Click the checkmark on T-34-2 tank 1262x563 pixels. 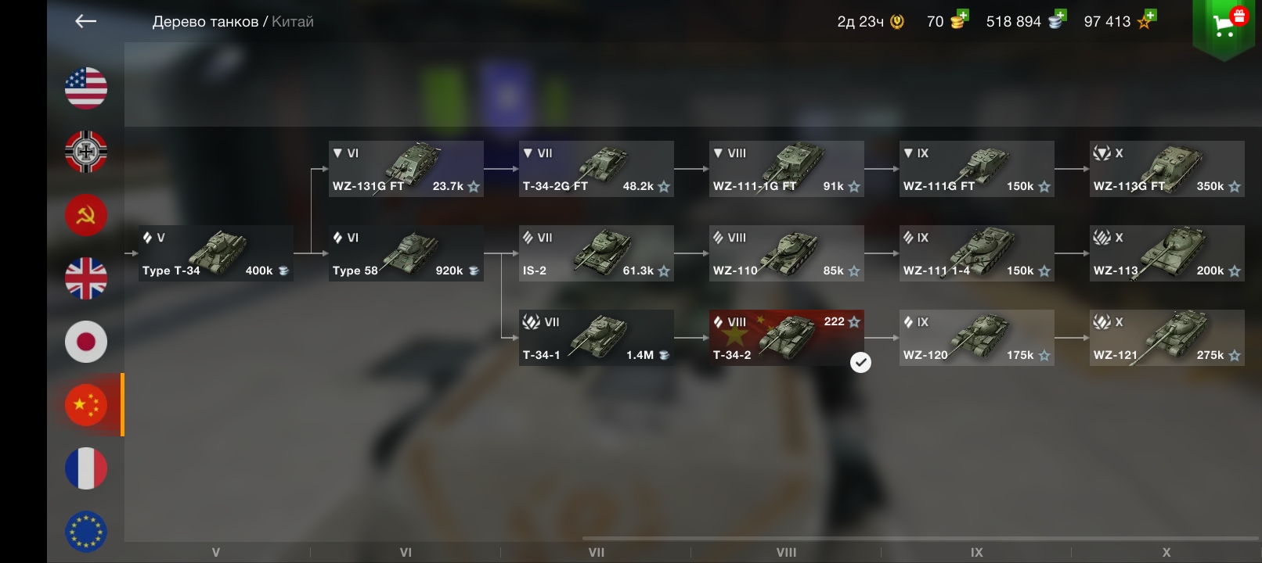[860, 362]
